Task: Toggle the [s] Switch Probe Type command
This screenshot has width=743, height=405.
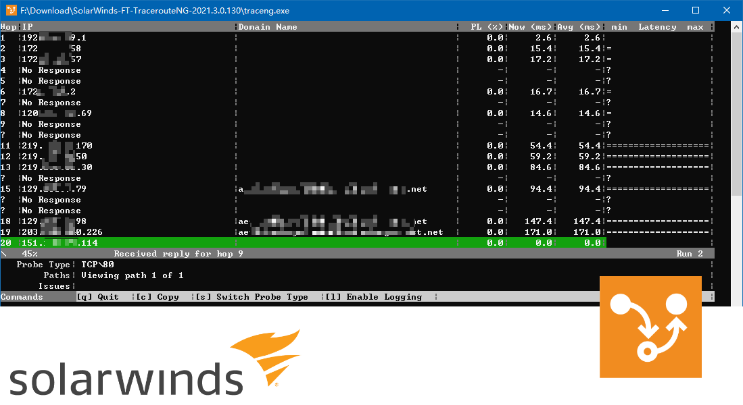Action: (x=251, y=297)
